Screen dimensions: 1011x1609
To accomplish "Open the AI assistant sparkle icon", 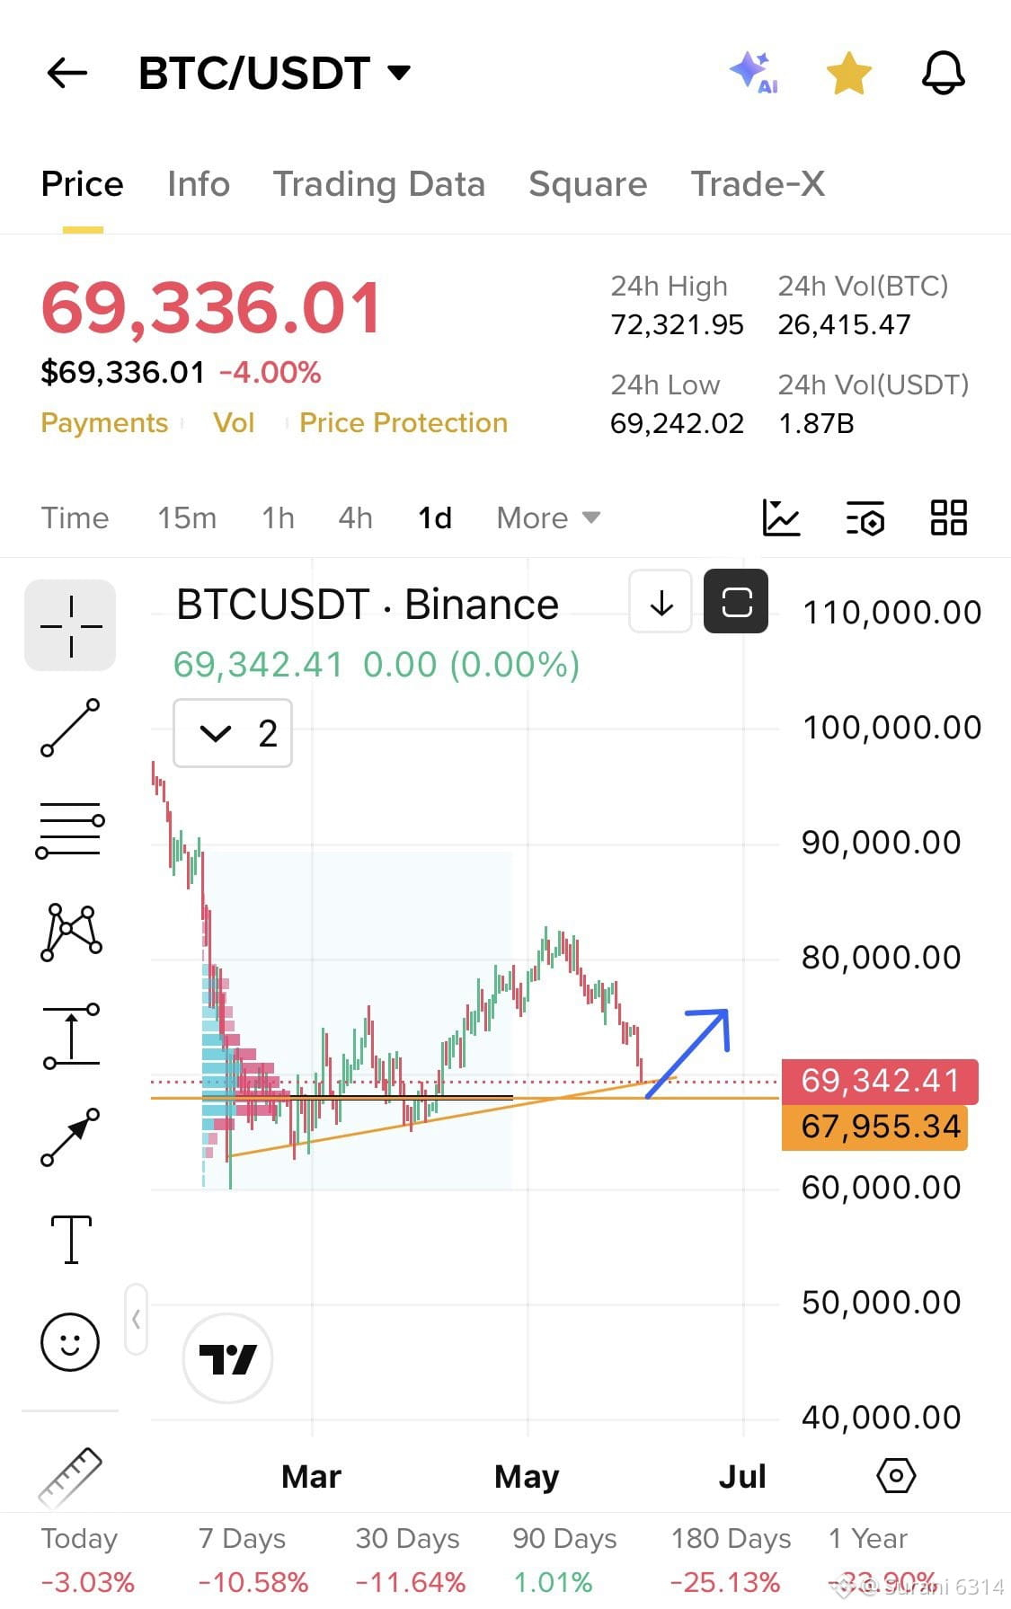I will click(x=753, y=73).
